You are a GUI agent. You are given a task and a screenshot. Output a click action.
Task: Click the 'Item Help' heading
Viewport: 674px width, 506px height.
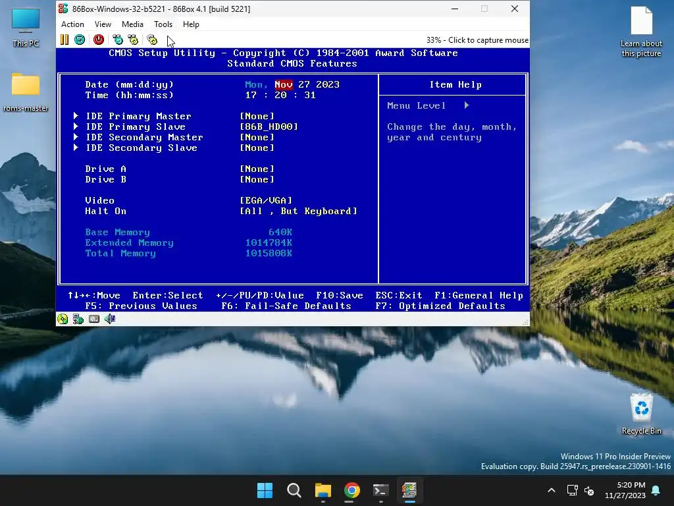point(455,85)
